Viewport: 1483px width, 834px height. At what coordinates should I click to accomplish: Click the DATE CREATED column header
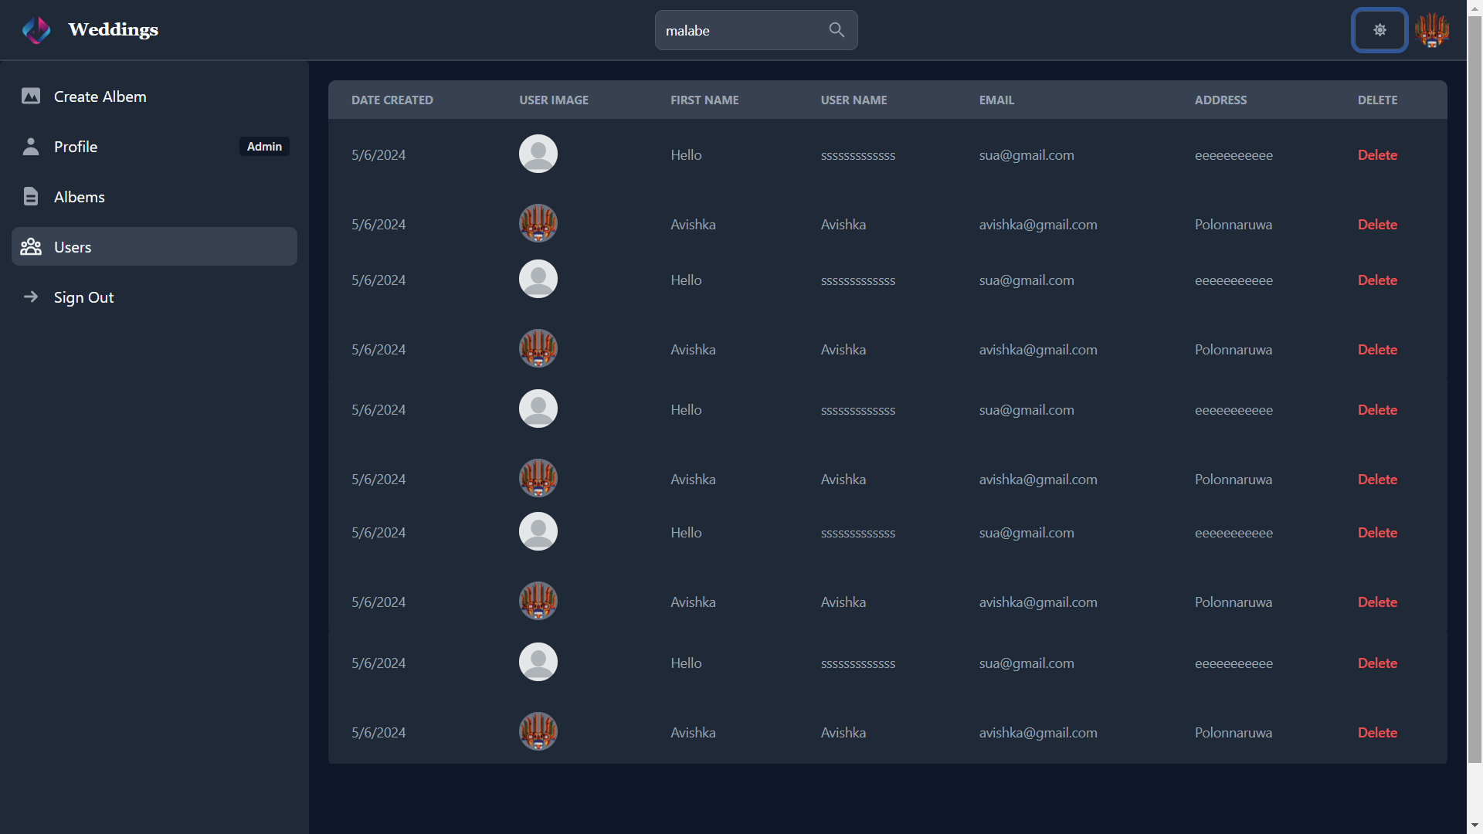tap(392, 100)
